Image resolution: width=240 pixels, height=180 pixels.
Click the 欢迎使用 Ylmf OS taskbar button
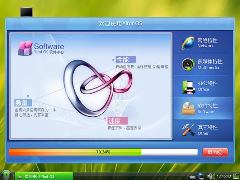(x=44, y=176)
